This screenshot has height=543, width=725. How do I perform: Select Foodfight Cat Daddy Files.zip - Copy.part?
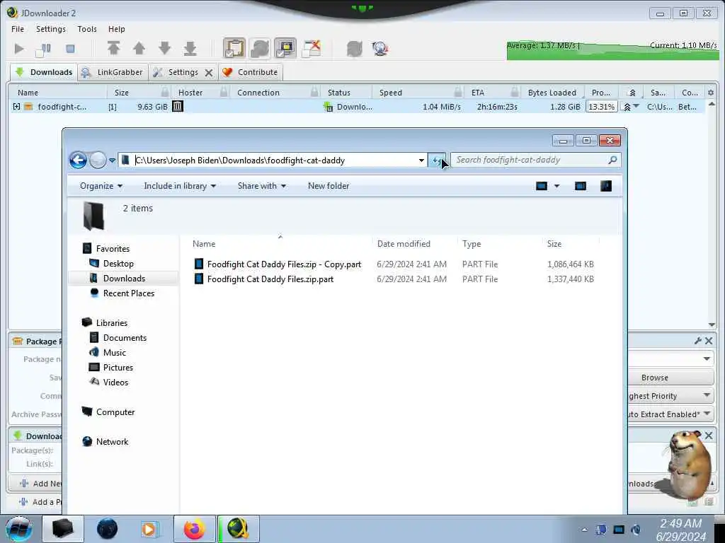point(284,264)
